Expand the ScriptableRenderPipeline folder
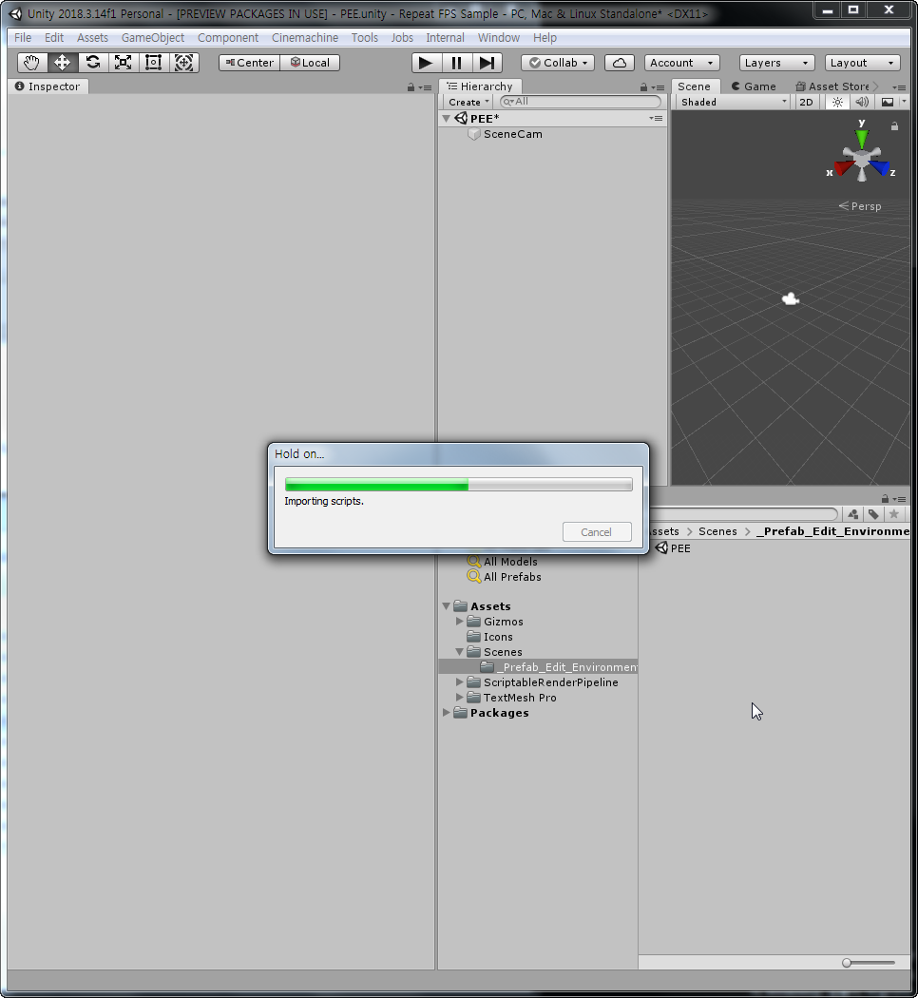Viewport: 918px width, 998px height. (x=460, y=681)
